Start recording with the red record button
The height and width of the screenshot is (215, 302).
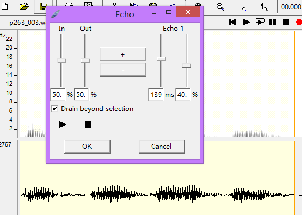(x=299, y=22)
